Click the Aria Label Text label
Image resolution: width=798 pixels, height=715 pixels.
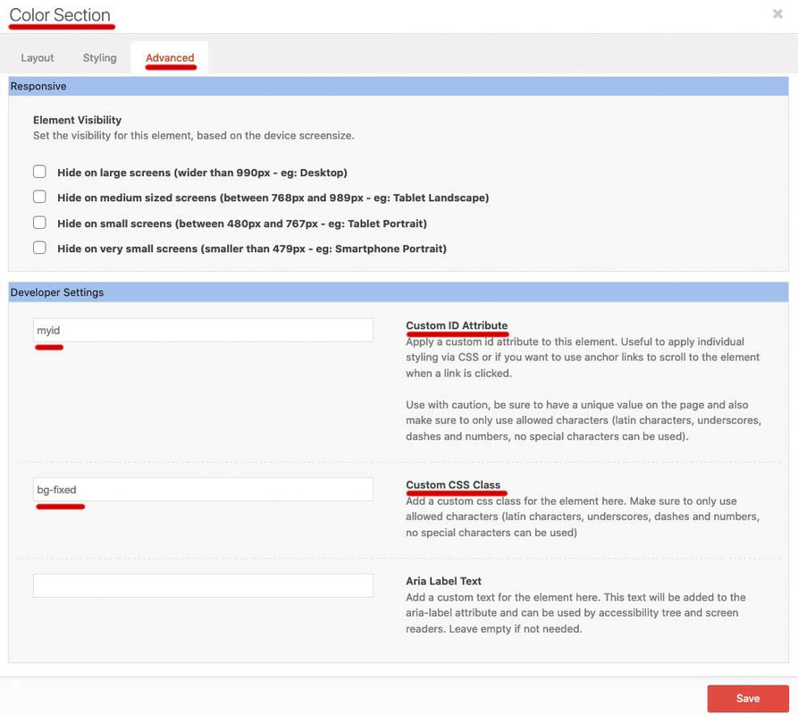(x=443, y=581)
